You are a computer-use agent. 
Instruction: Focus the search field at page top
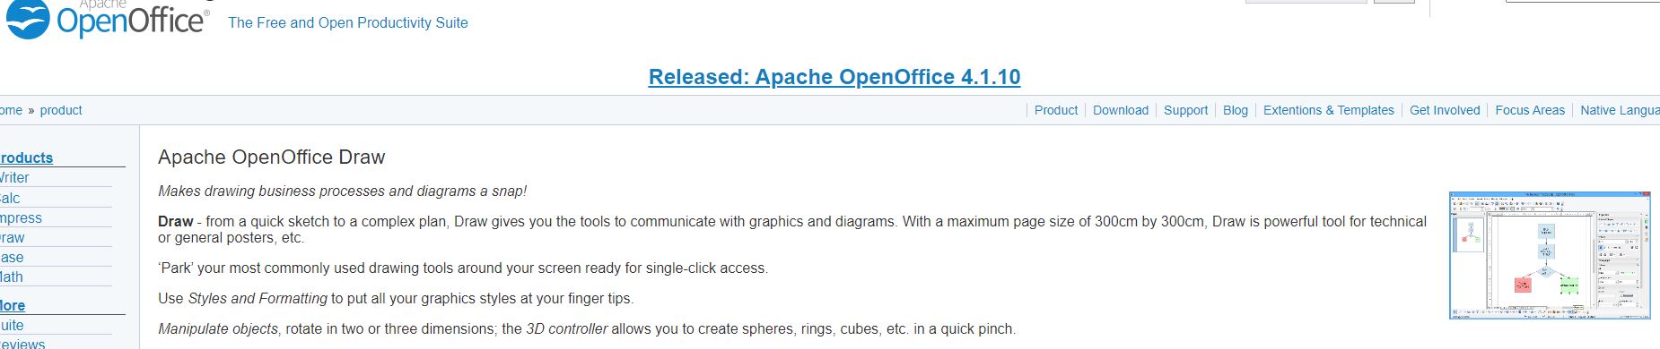point(1306,2)
